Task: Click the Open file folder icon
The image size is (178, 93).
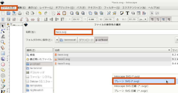Action: coord(8,13)
